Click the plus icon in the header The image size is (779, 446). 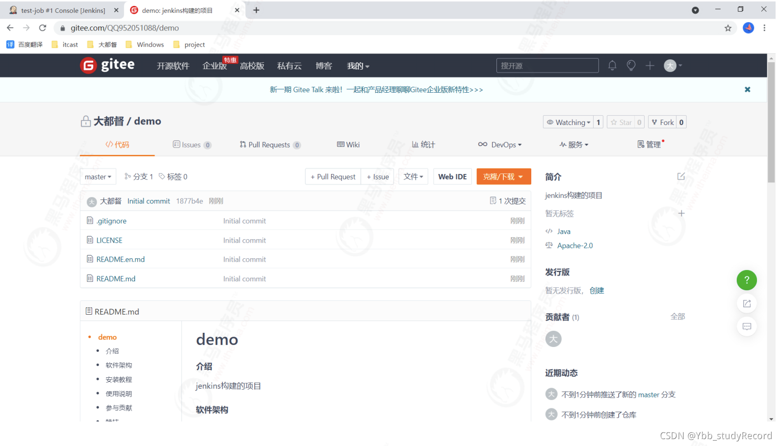pos(650,66)
